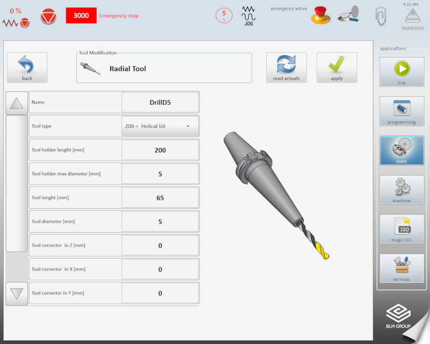
Task: Select the Tool lenght field value 65
Action: tap(160, 198)
